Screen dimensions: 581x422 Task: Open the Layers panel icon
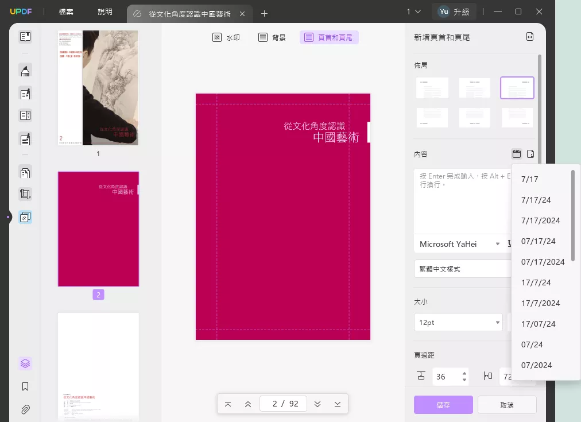click(25, 363)
